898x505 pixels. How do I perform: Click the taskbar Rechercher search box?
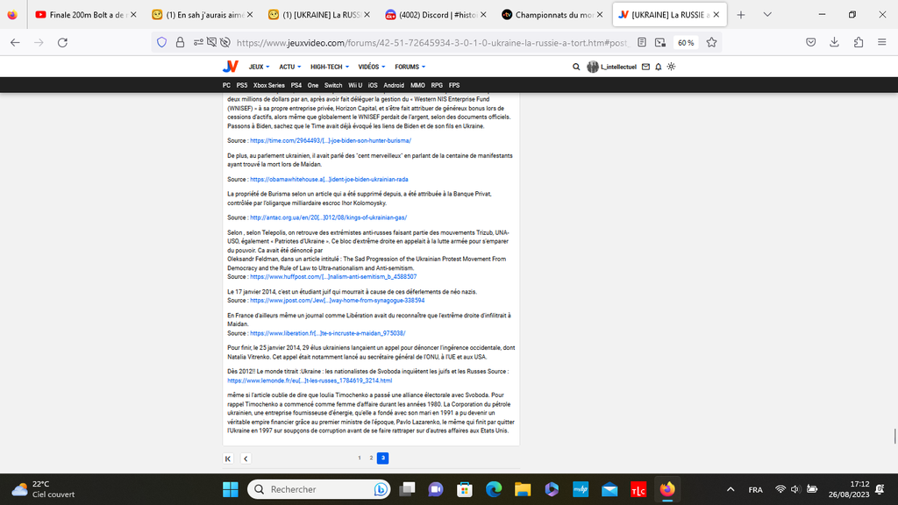point(319,489)
